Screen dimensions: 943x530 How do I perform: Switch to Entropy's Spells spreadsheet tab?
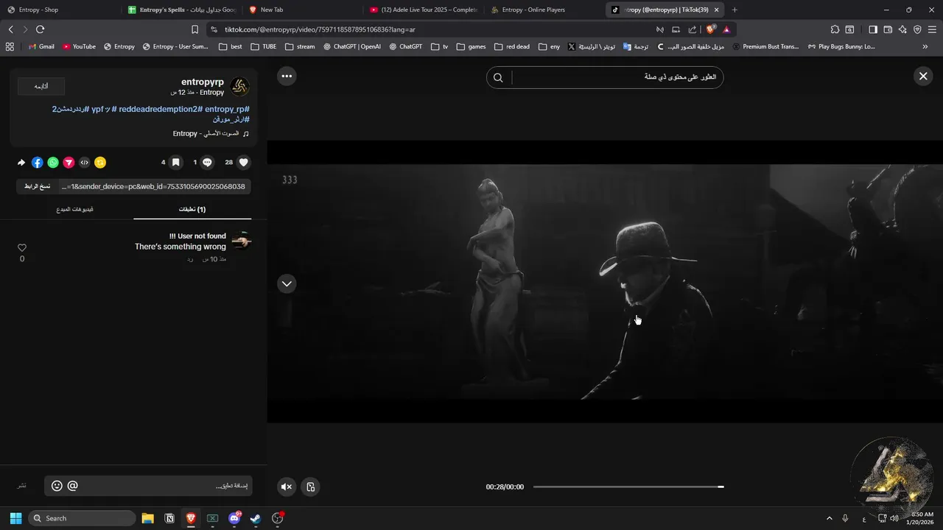click(180, 10)
